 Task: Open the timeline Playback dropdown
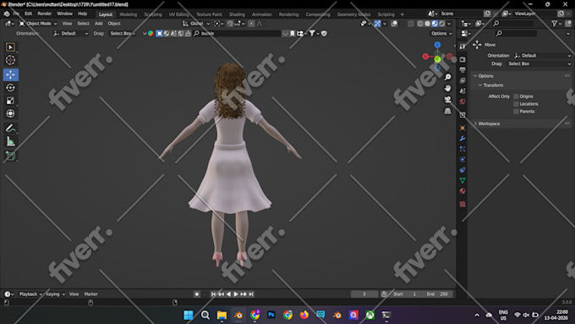click(x=30, y=294)
